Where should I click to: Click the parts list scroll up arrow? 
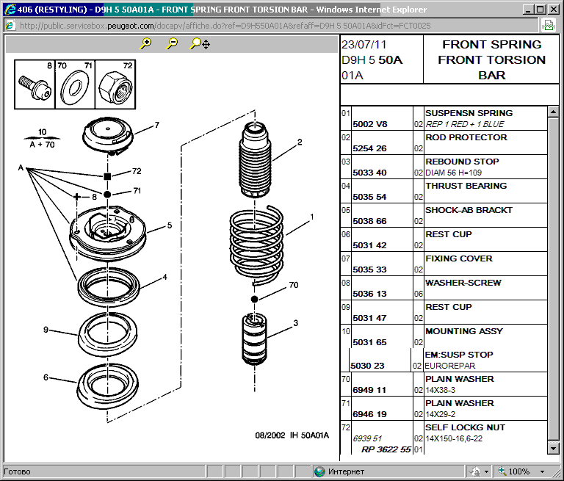click(553, 112)
